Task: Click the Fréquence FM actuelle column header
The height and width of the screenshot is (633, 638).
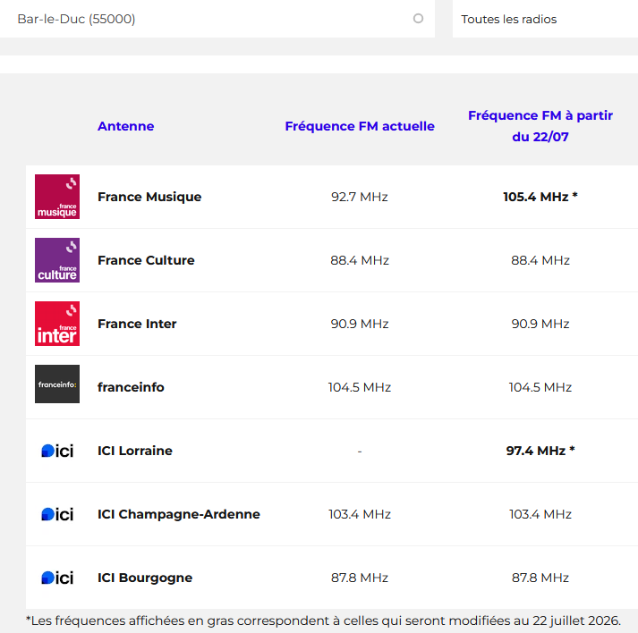Action: coord(360,126)
